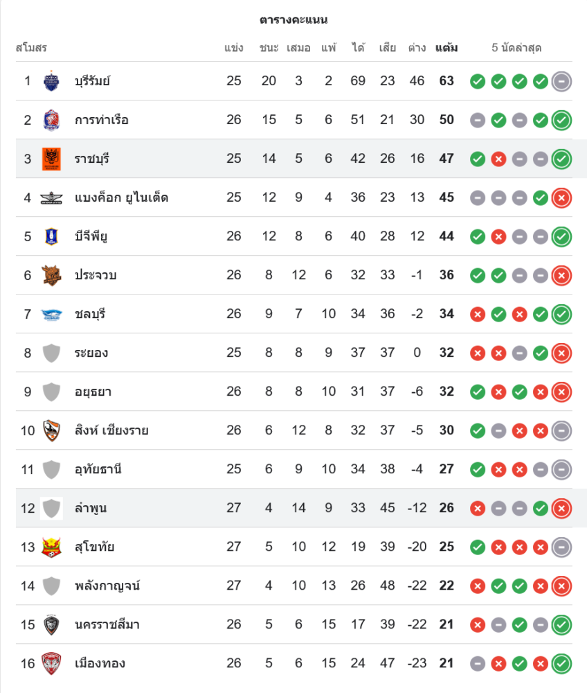Click the ตารางคะแนน table title

pos(293,19)
